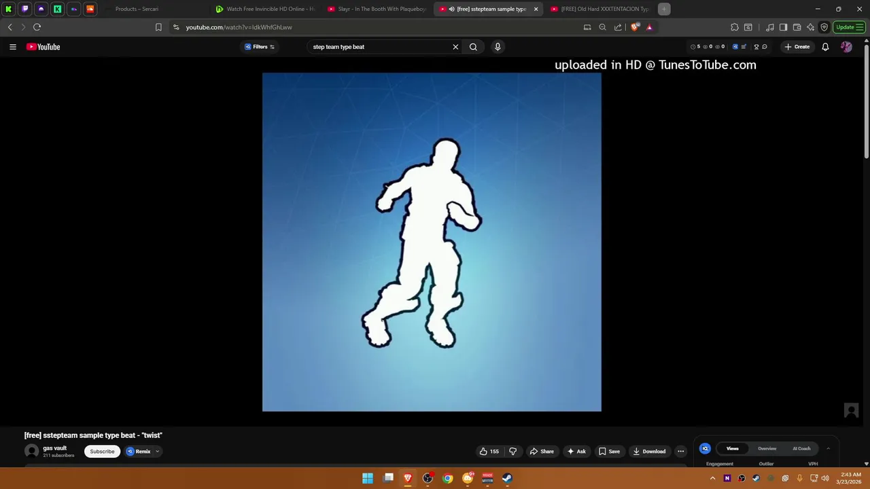The height and width of the screenshot is (489, 870).
Task: Open the Twitch pinned tab
Action: (x=24, y=9)
